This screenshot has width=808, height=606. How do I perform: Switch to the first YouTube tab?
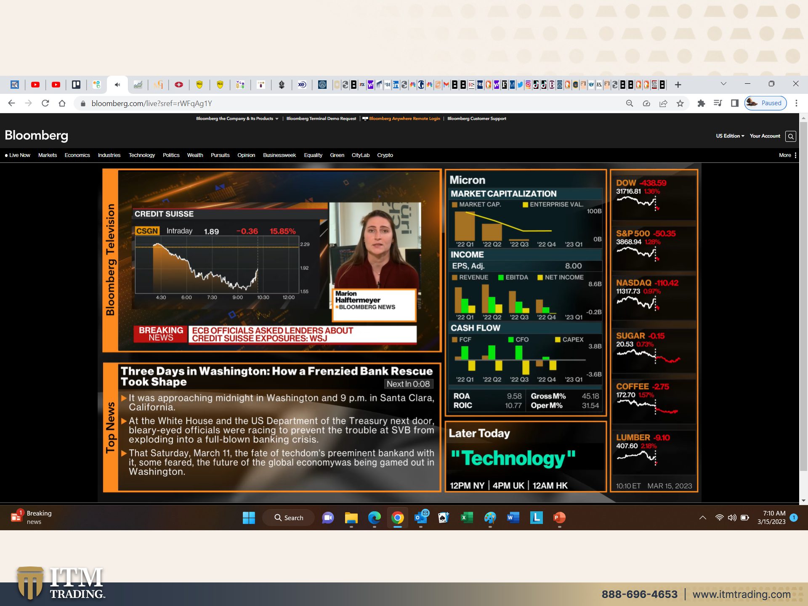35,85
